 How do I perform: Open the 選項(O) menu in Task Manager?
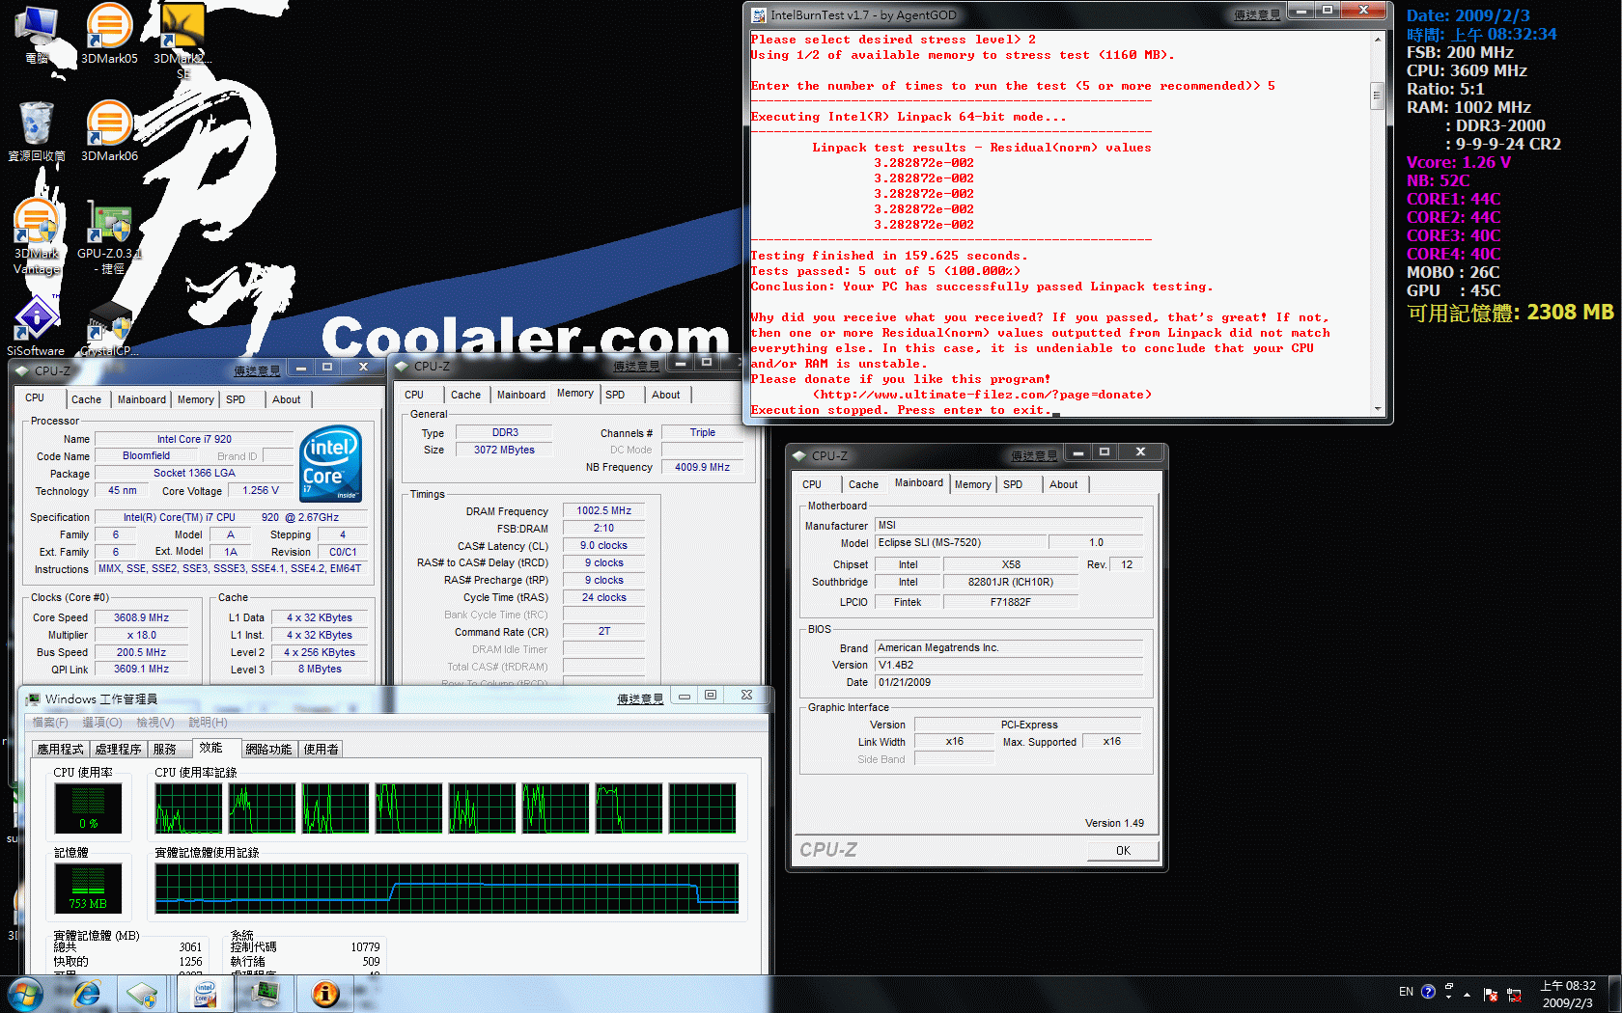tap(101, 723)
